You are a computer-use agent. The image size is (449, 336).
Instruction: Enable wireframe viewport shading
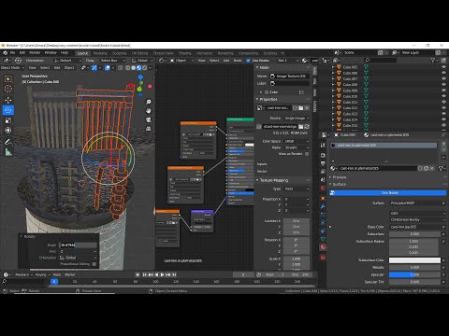[x=128, y=67]
